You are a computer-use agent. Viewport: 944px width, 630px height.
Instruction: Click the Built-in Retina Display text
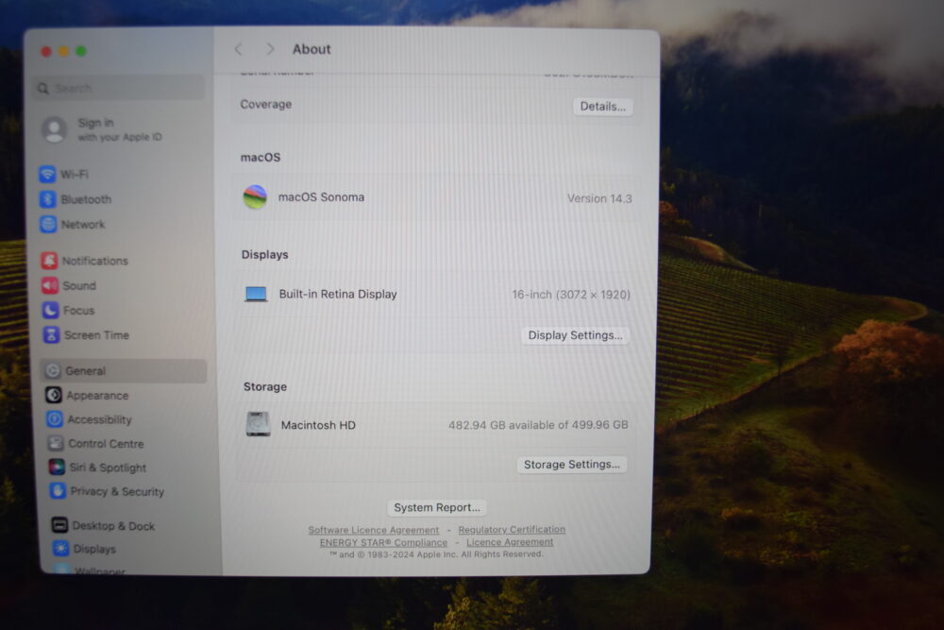(338, 294)
